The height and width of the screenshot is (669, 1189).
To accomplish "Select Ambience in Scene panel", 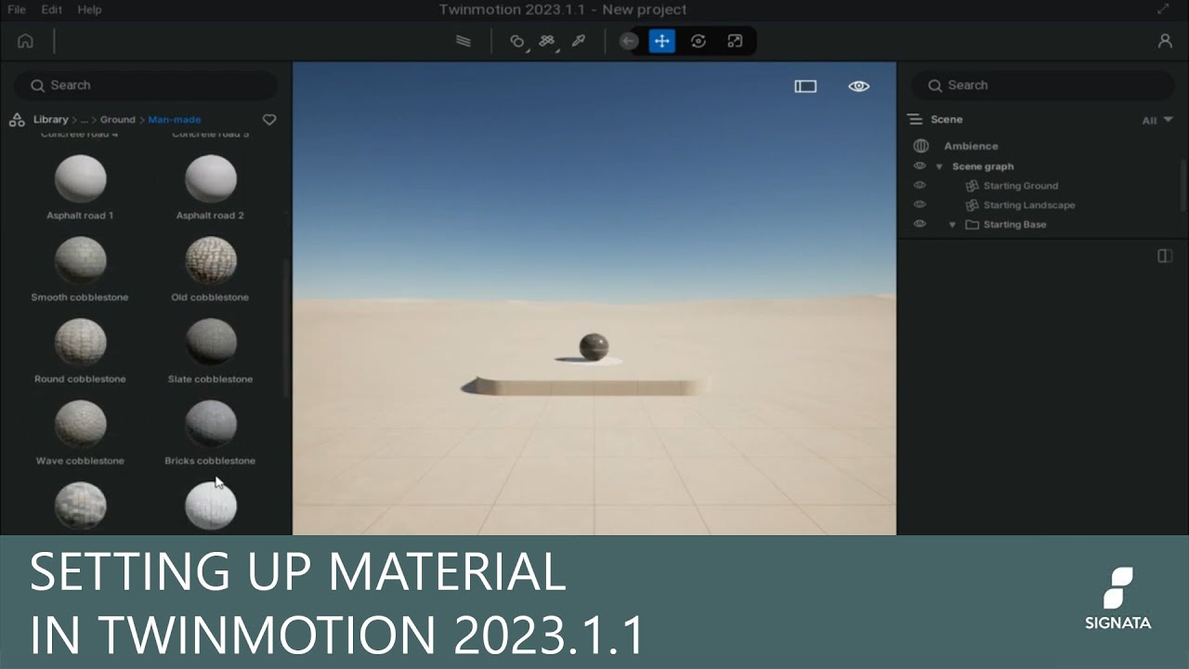I will [971, 146].
